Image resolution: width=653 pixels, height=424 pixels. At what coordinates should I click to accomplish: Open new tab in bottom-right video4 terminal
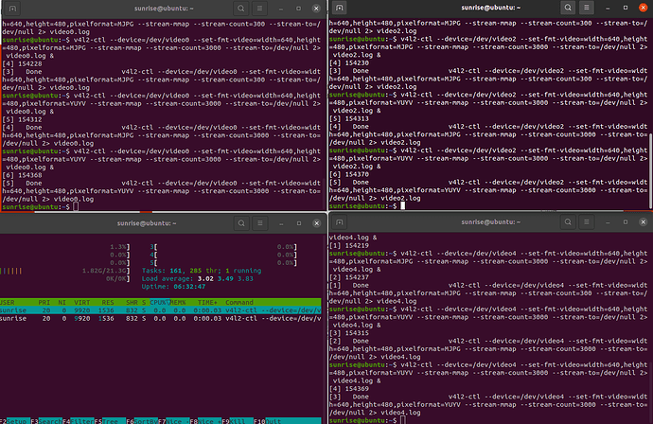pos(340,222)
